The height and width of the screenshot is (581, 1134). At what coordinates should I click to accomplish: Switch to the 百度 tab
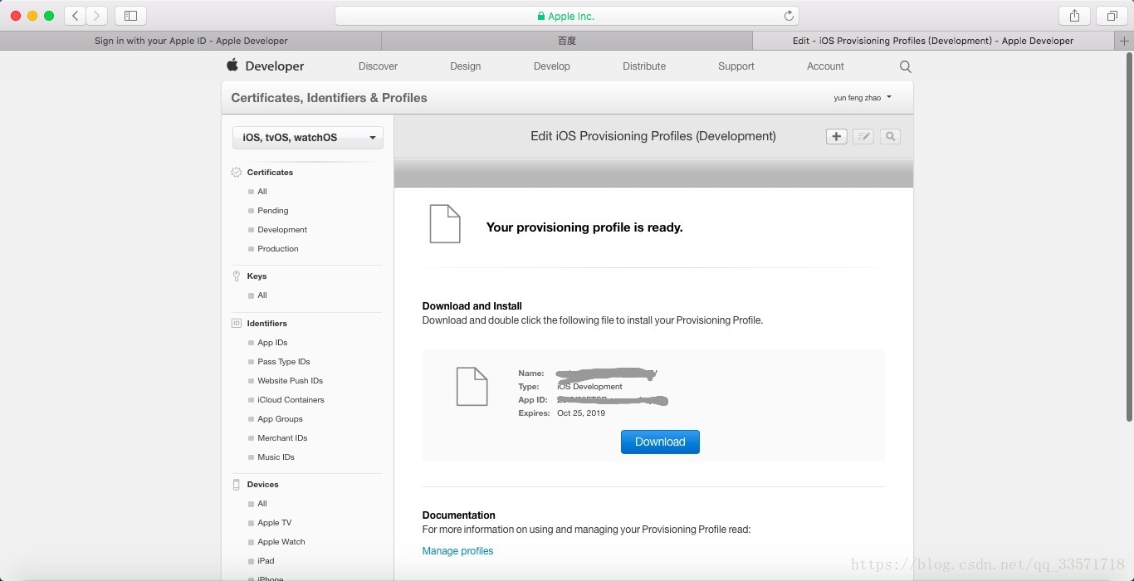click(x=567, y=41)
